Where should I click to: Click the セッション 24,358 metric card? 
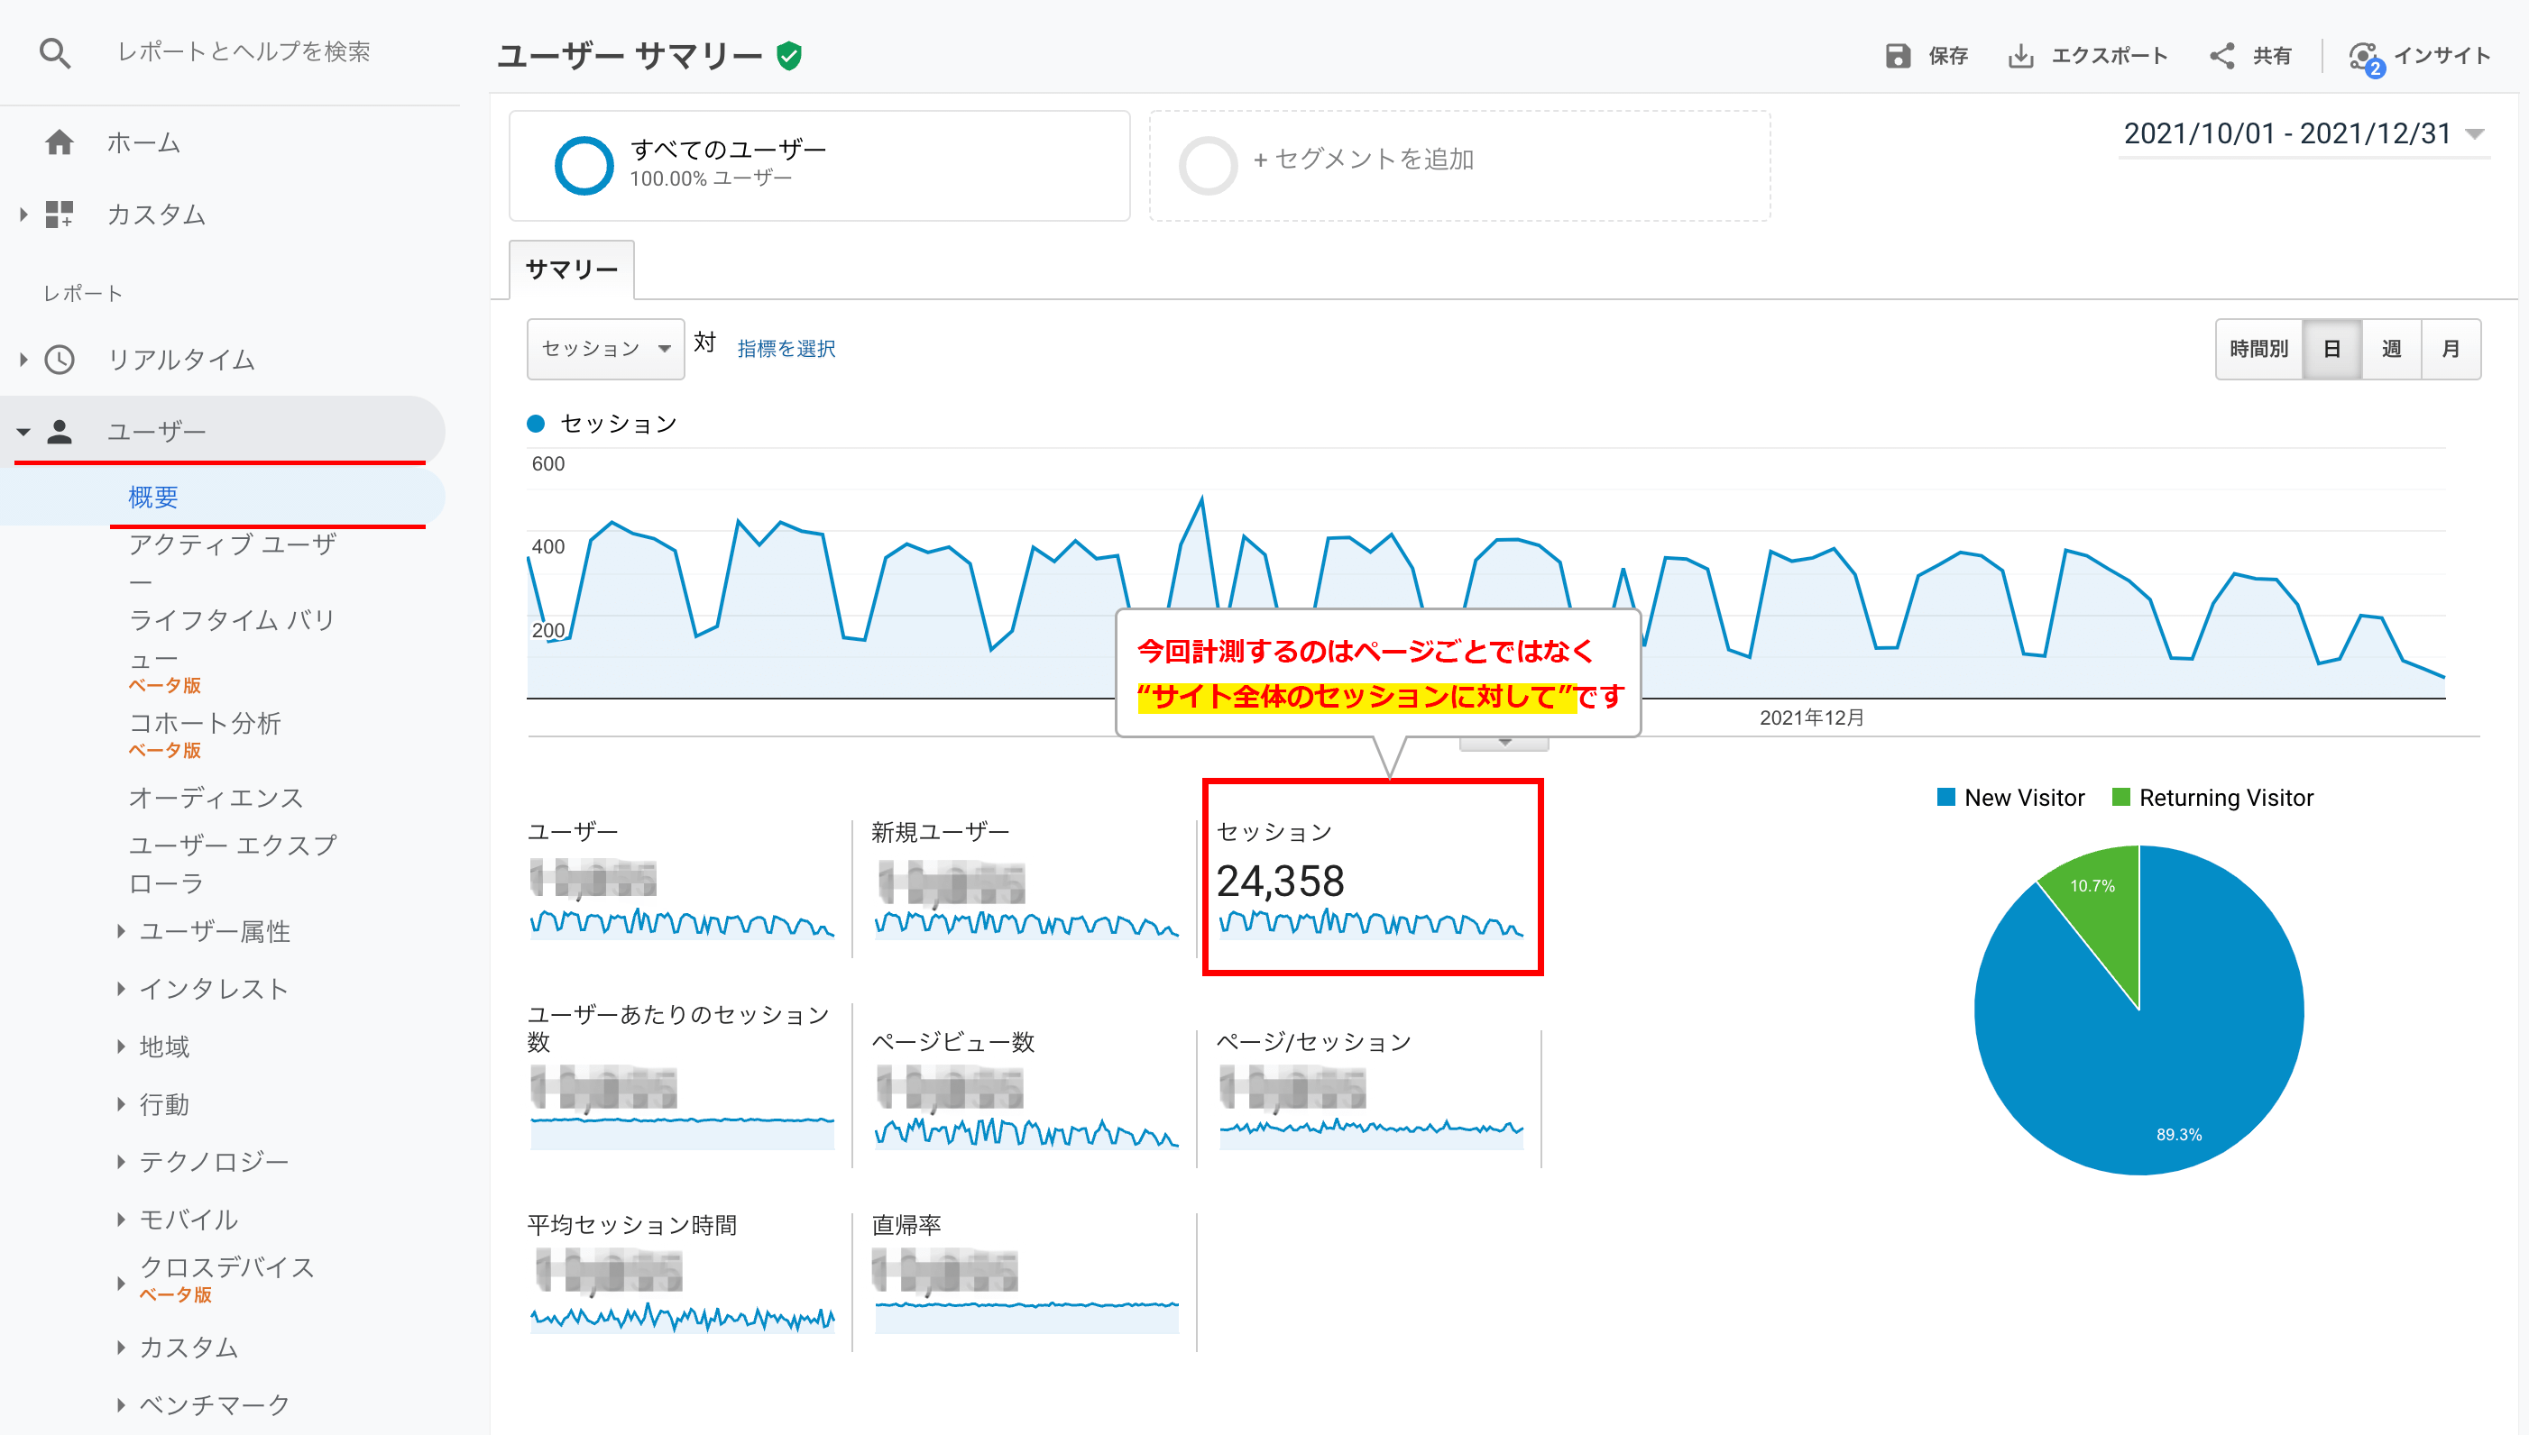pos(1373,877)
